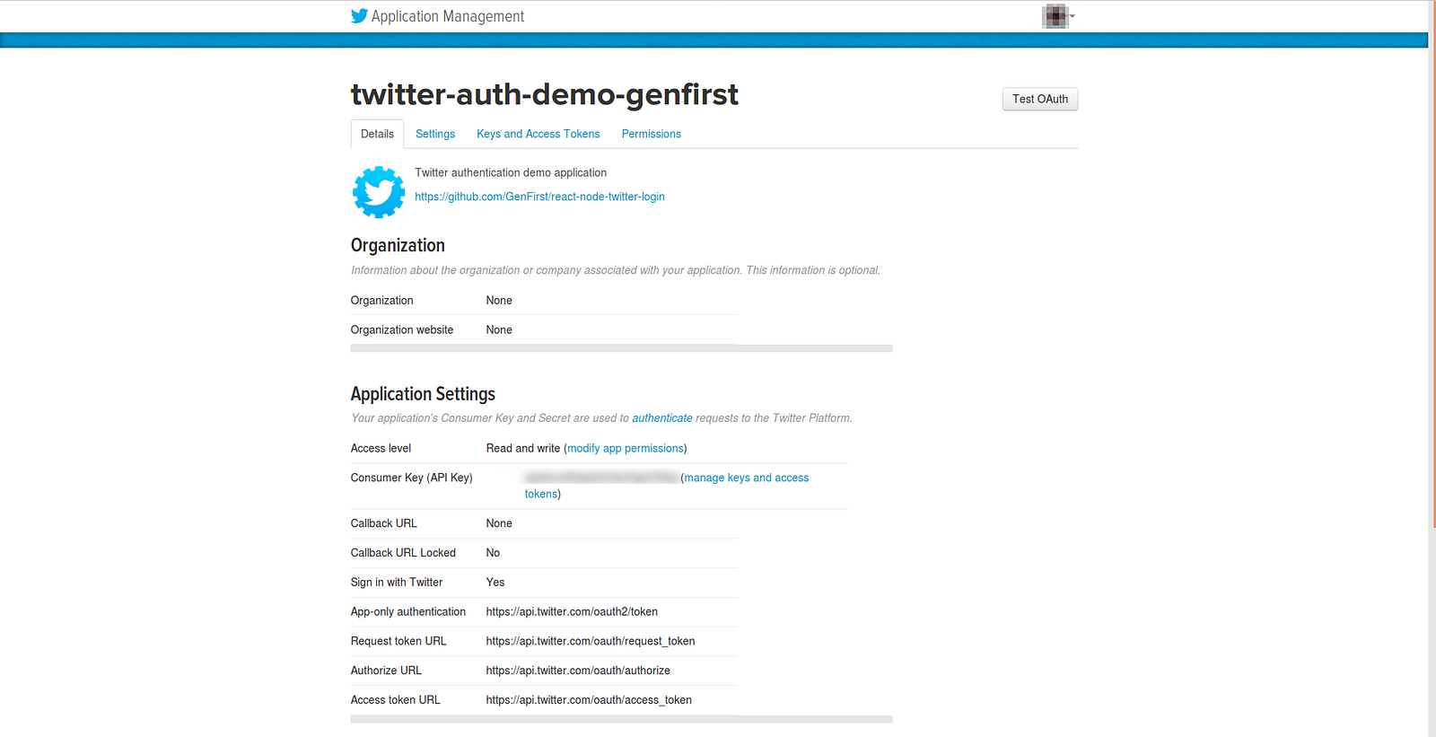Click the Twitter authentication demo application description
The image size is (1436, 737).
click(x=511, y=172)
